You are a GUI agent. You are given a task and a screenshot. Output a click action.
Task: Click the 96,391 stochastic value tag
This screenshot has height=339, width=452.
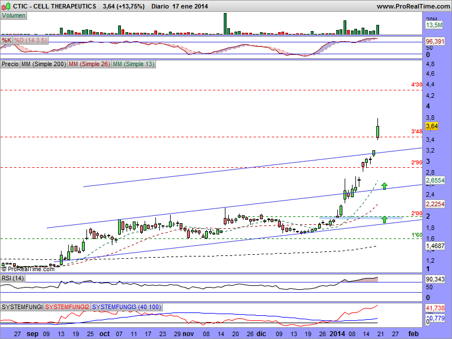click(435, 41)
